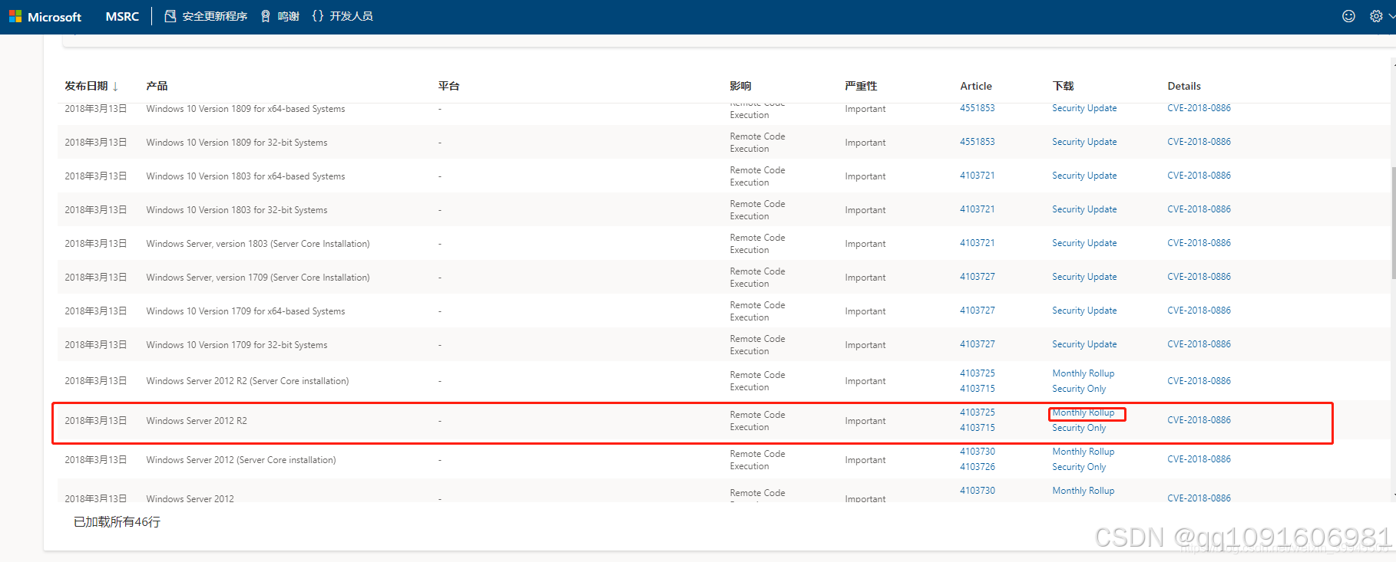
Task: Click the developer curly braces icon
Action: tap(318, 16)
